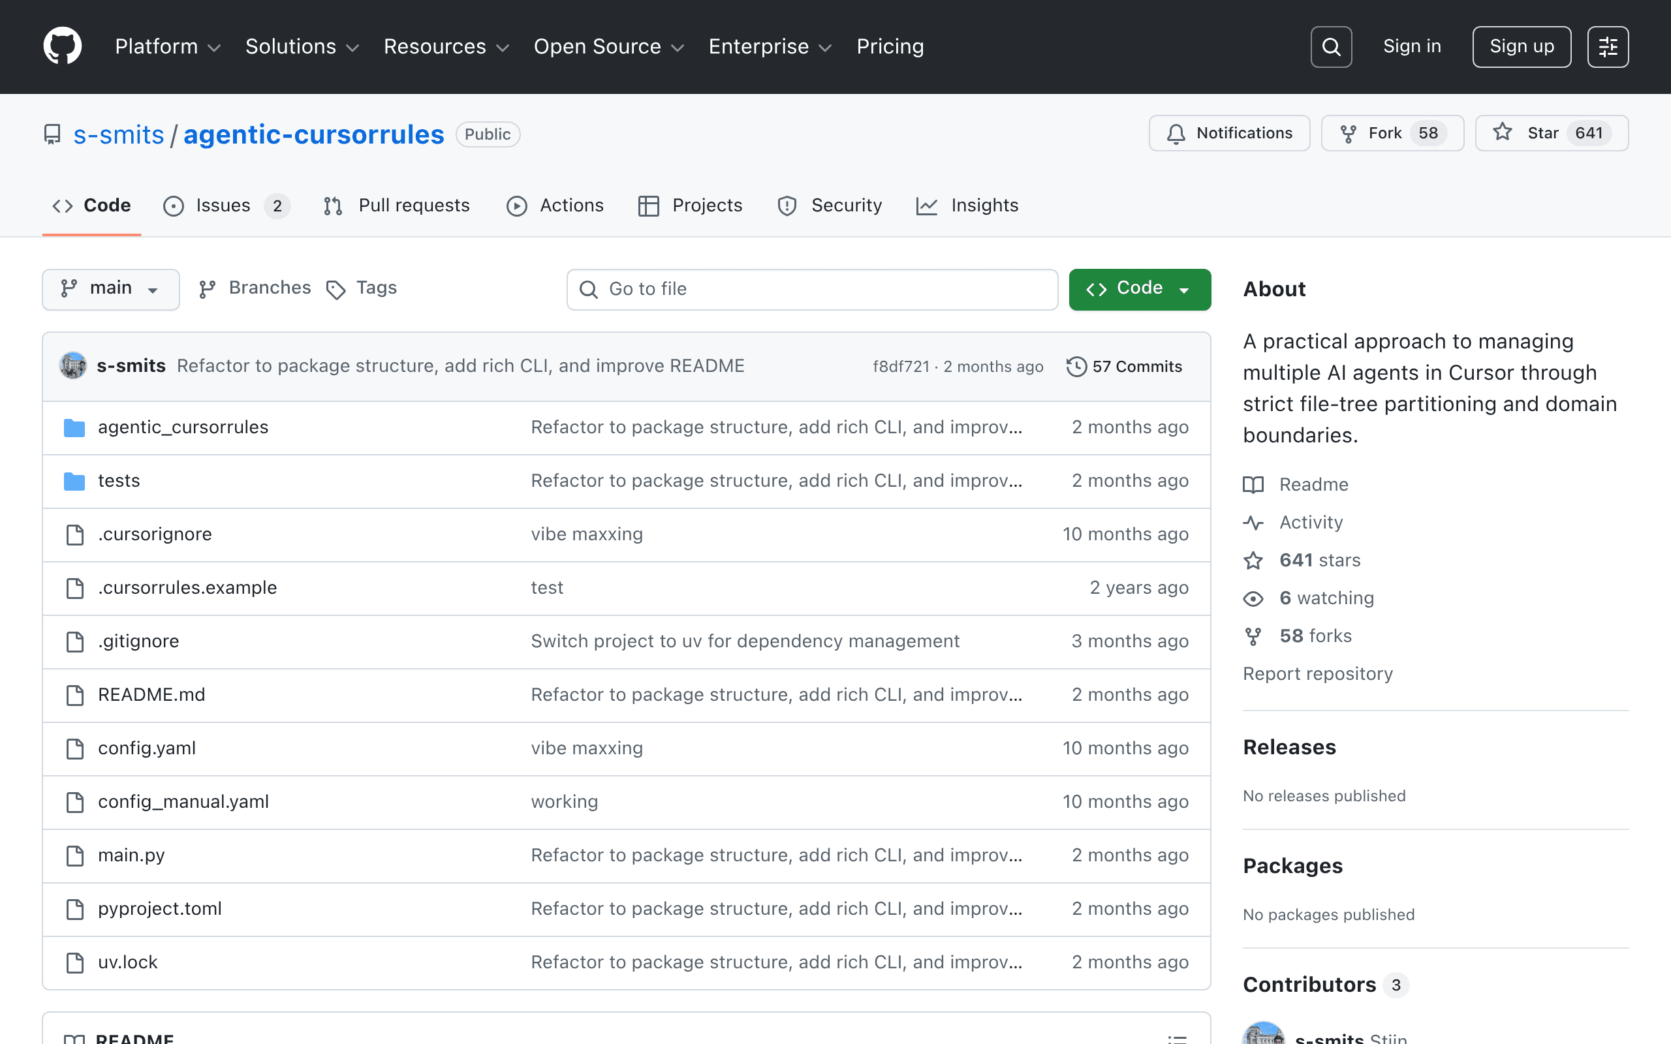The height and width of the screenshot is (1044, 1671).
Task: Click s-smits avatar in latest commit row
Action: (73, 366)
